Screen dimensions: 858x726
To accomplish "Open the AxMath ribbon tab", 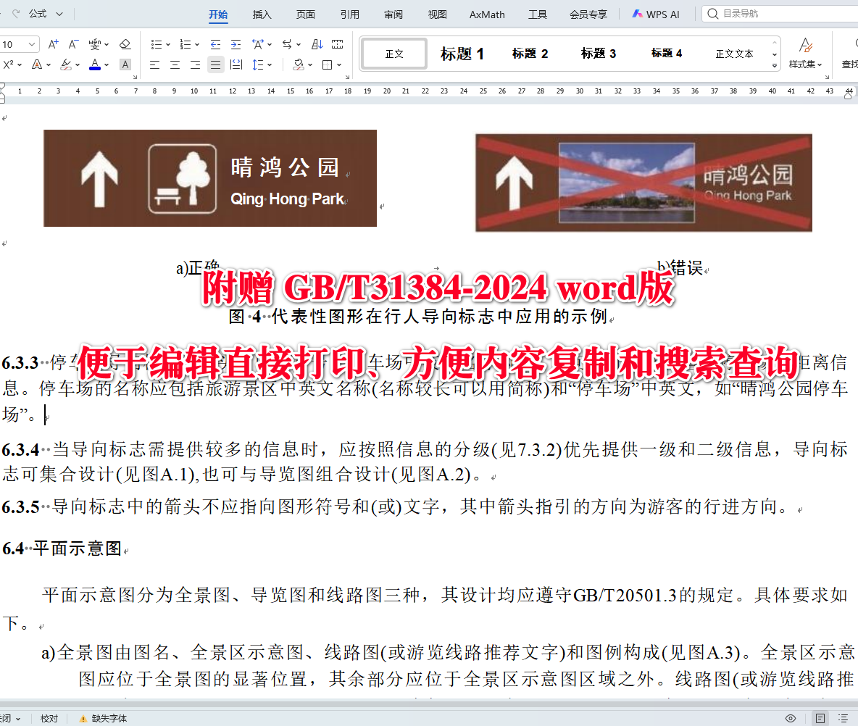I will tap(486, 13).
